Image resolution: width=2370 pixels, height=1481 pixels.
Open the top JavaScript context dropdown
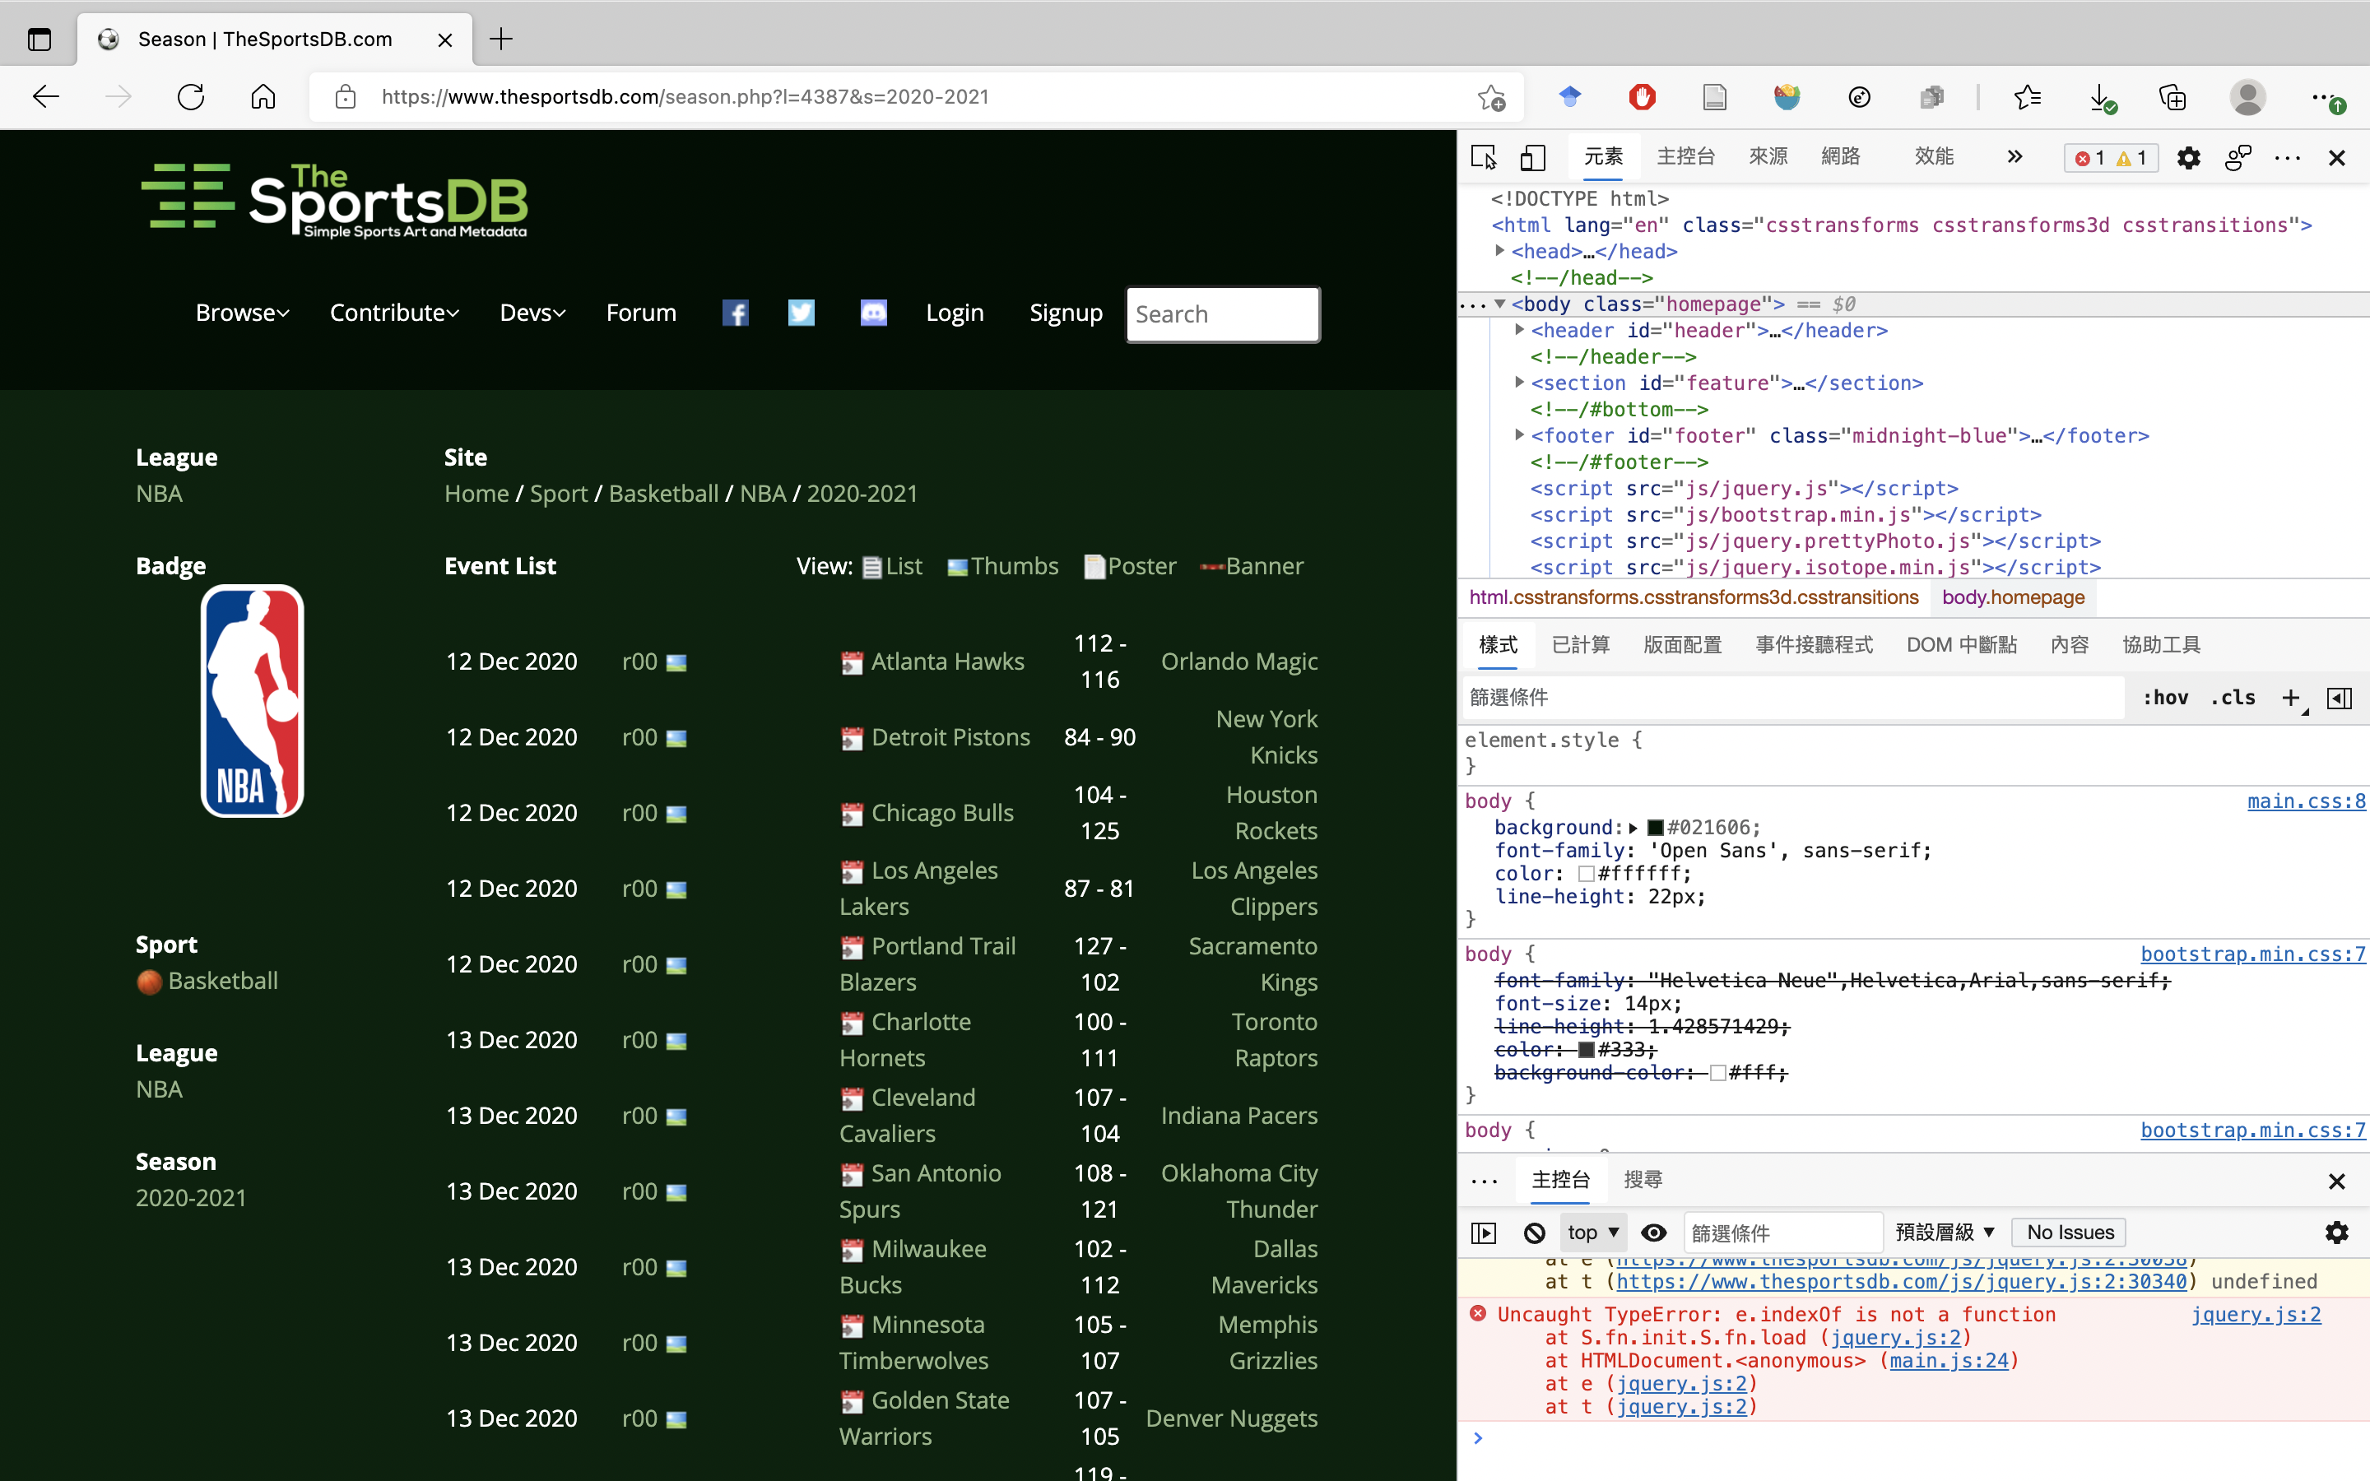pos(1592,1233)
